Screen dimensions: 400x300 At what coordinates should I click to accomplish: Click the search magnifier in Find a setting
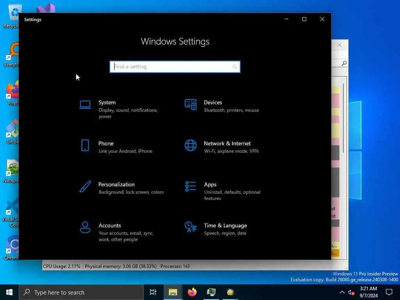tap(234, 67)
